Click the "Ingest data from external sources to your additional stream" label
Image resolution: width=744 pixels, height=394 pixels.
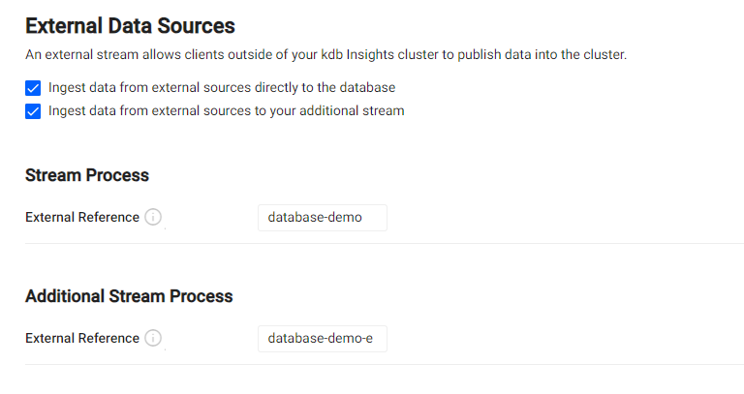(227, 110)
